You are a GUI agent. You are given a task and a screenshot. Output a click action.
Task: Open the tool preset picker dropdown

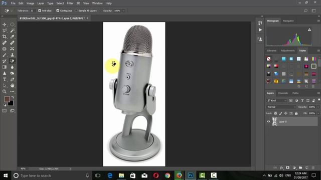click(x=12, y=10)
